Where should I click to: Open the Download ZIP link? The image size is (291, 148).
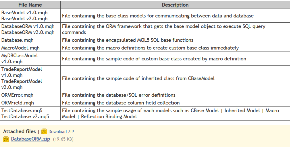coord(61,132)
